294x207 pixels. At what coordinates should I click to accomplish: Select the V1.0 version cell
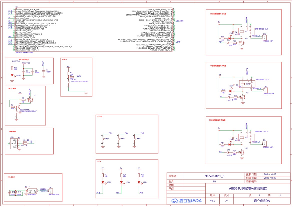click(212, 201)
